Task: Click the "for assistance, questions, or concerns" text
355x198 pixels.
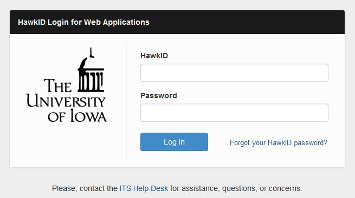Action: click(236, 188)
